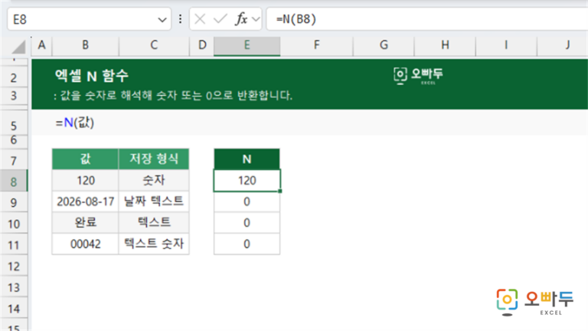Click the '텍스트 숫자' cell
Screen dimensions: 588x331
(x=154, y=244)
